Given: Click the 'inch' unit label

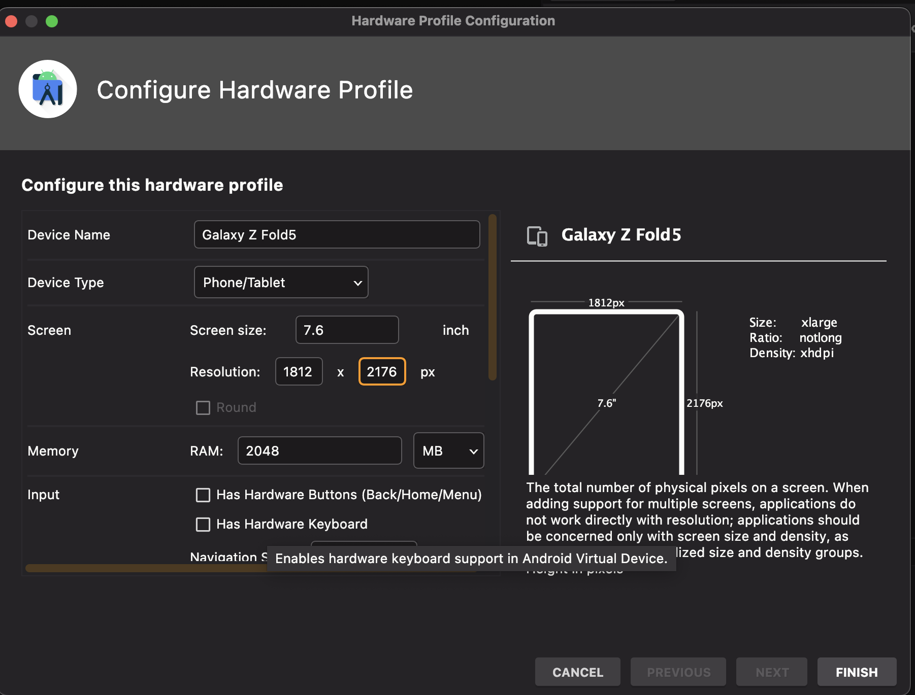Looking at the screenshot, I should (456, 330).
